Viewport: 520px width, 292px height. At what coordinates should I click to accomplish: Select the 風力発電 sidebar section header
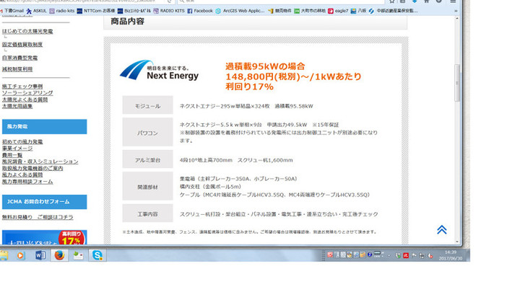(44, 127)
